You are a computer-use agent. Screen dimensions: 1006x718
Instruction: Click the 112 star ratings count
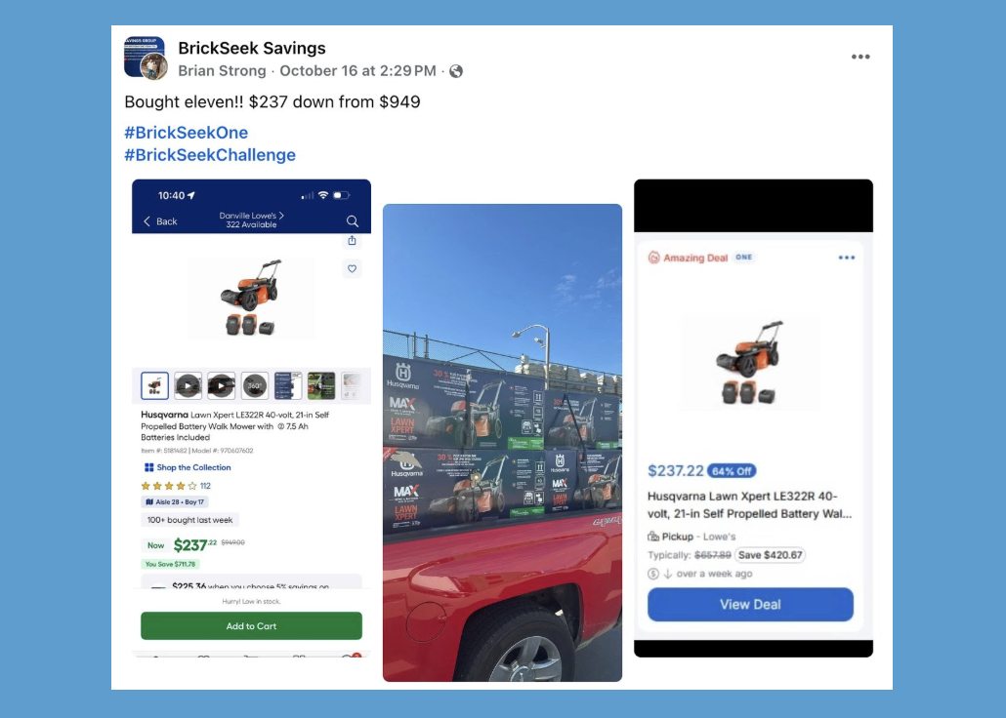tap(205, 486)
